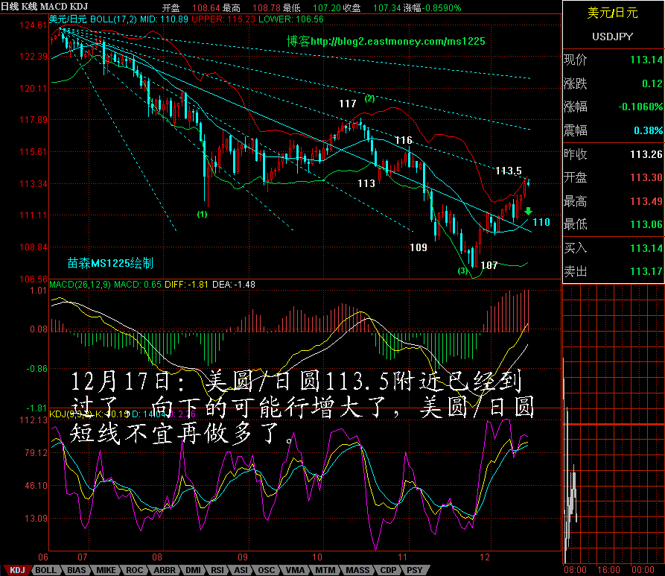
Task: Click the 107 low price annotation
Action: 489,266
